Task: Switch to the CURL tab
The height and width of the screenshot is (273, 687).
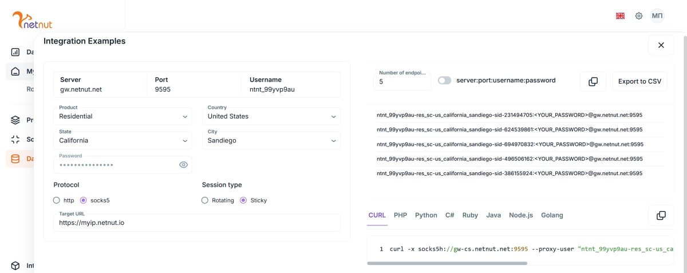Action: 377,215
